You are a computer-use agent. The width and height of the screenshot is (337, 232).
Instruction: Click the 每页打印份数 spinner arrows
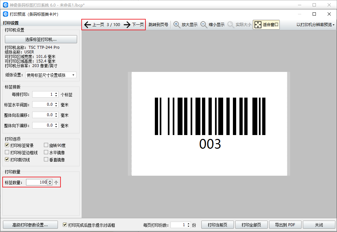coord(188,225)
